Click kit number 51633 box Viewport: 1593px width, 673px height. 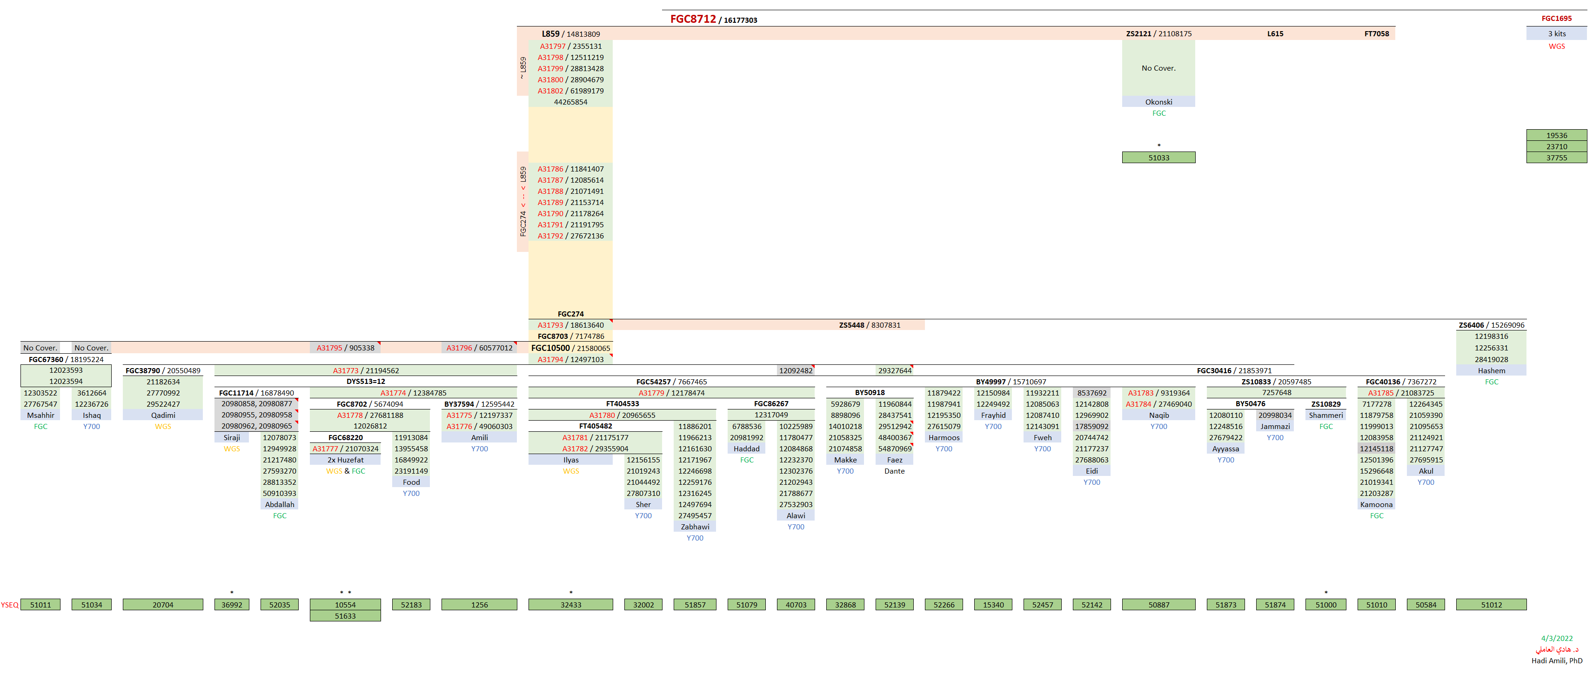[x=345, y=616]
